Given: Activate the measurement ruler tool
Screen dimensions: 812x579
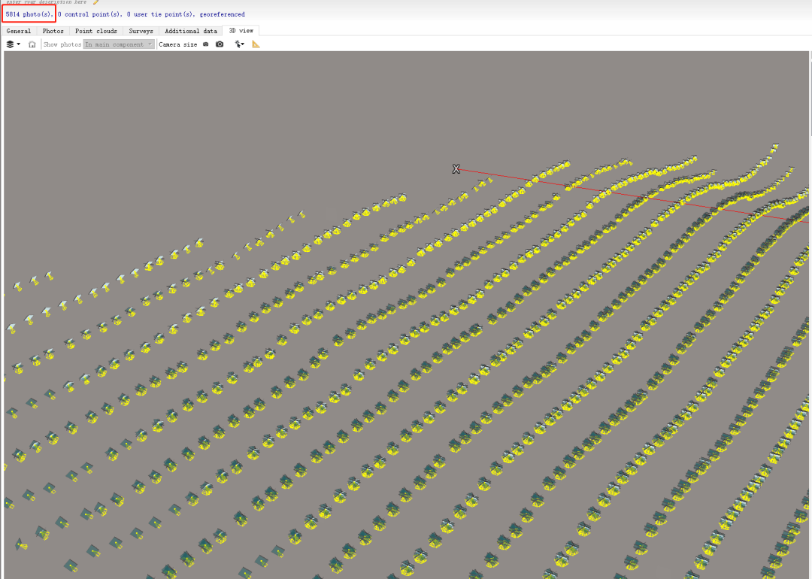Looking at the screenshot, I should (x=256, y=44).
